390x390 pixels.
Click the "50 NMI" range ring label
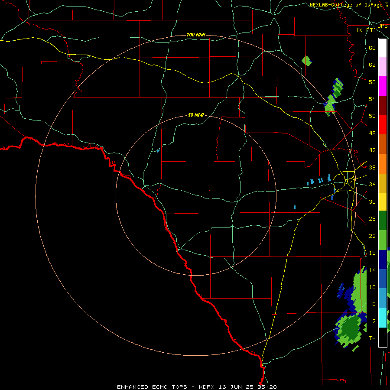(196, 115)
